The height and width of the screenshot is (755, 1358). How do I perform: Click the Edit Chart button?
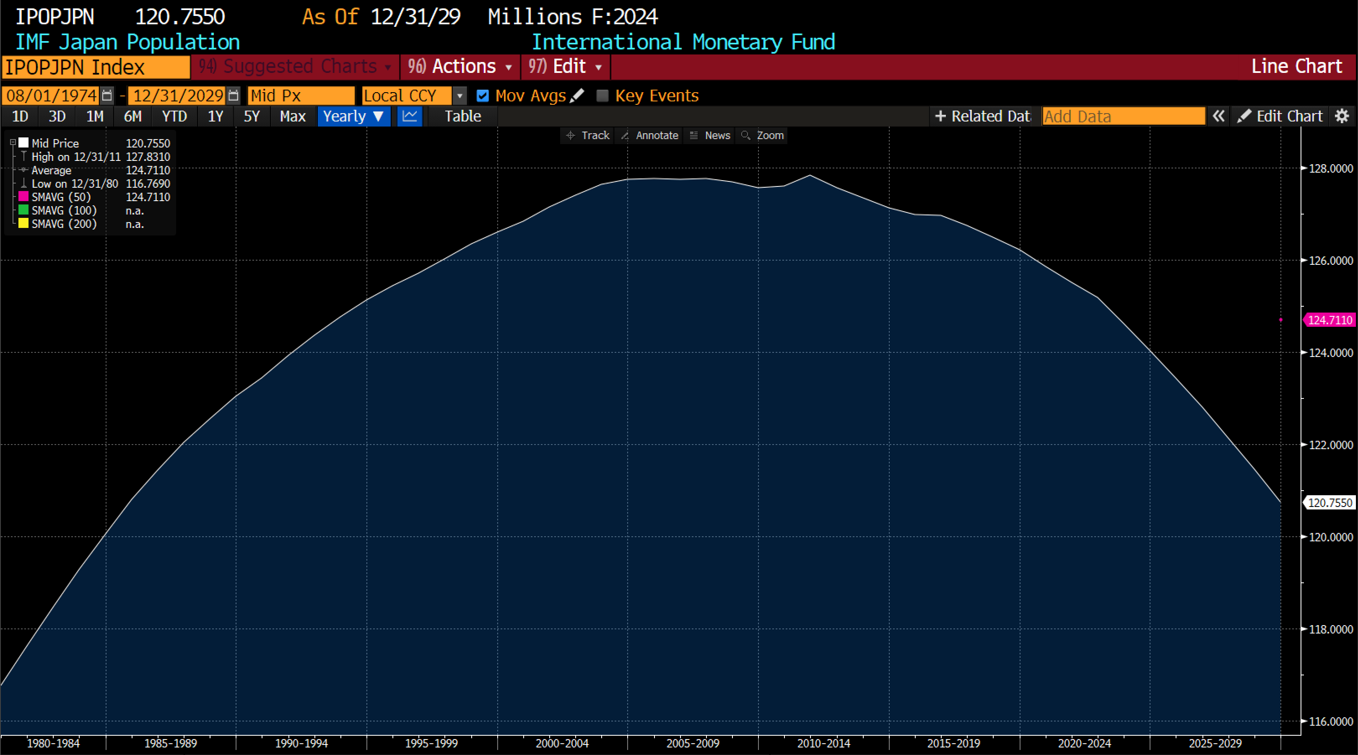(x=1280, y=116)
